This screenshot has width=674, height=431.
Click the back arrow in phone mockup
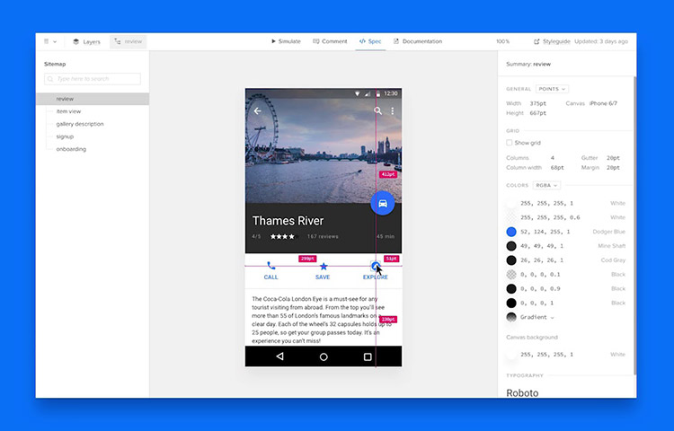257,111
